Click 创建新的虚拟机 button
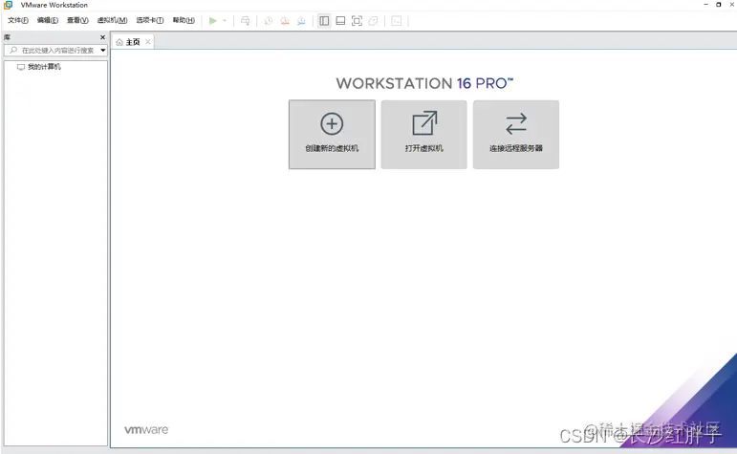 click(332, 135)
